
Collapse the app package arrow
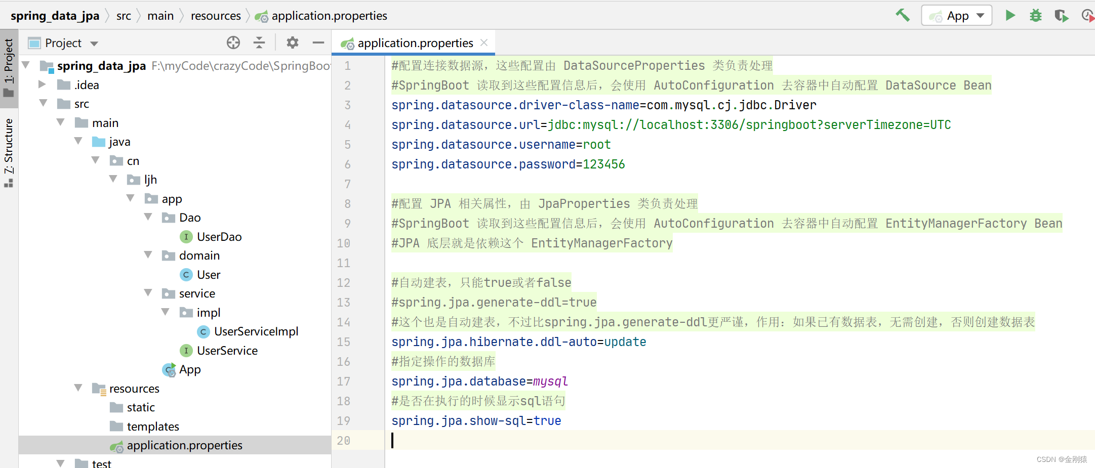[x=131, y=198]
